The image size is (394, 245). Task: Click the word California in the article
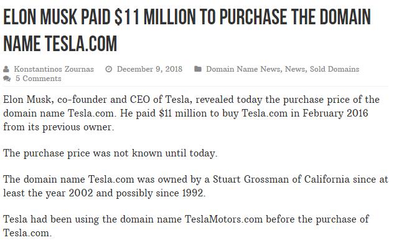click(327, 180)
